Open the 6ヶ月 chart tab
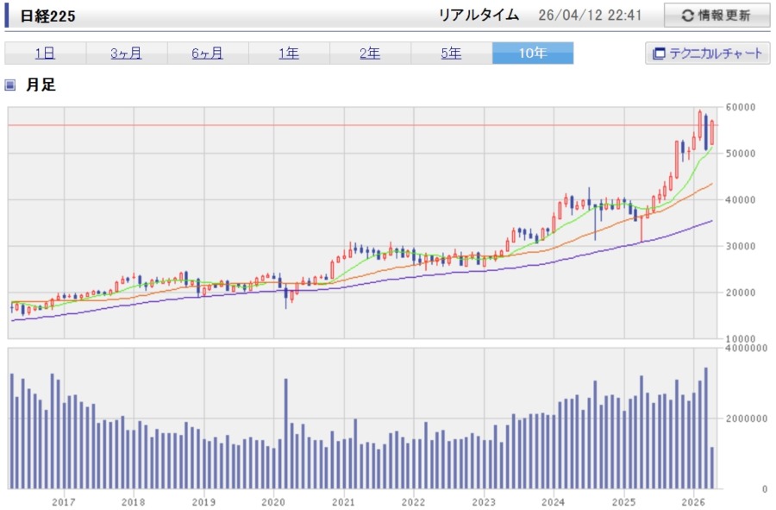Image resolution: width=776 pixels, height=510 pixels. [207, 54]
